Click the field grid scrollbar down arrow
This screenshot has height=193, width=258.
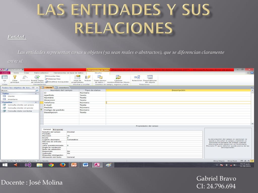tap(252, 124)
